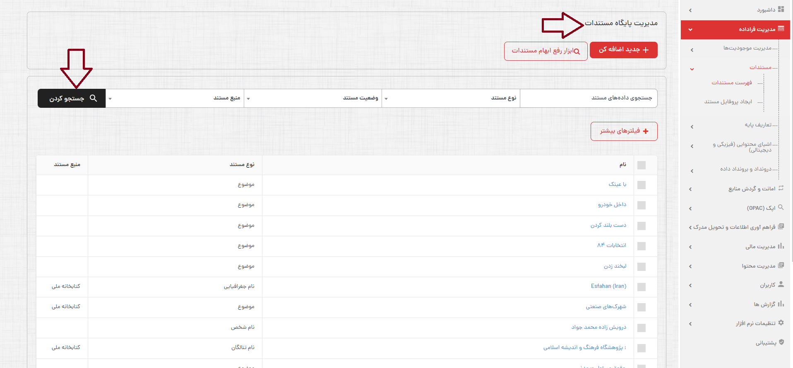Screen dimensions: 793x368
Task: Click the users person icon in sidebar
Action: [781, 285]
